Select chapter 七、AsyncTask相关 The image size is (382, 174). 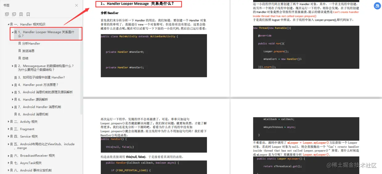click(28, 163)
